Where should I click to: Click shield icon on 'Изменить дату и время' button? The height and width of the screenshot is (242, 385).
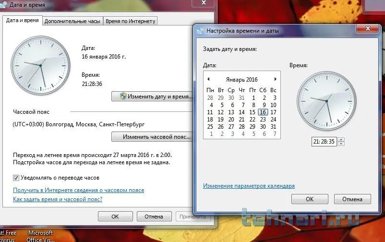[x=123, y=96]
